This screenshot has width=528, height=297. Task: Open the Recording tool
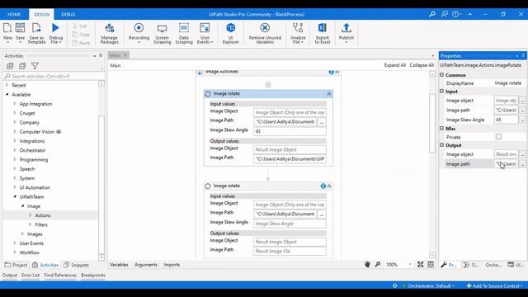click(x=139, y=33)
